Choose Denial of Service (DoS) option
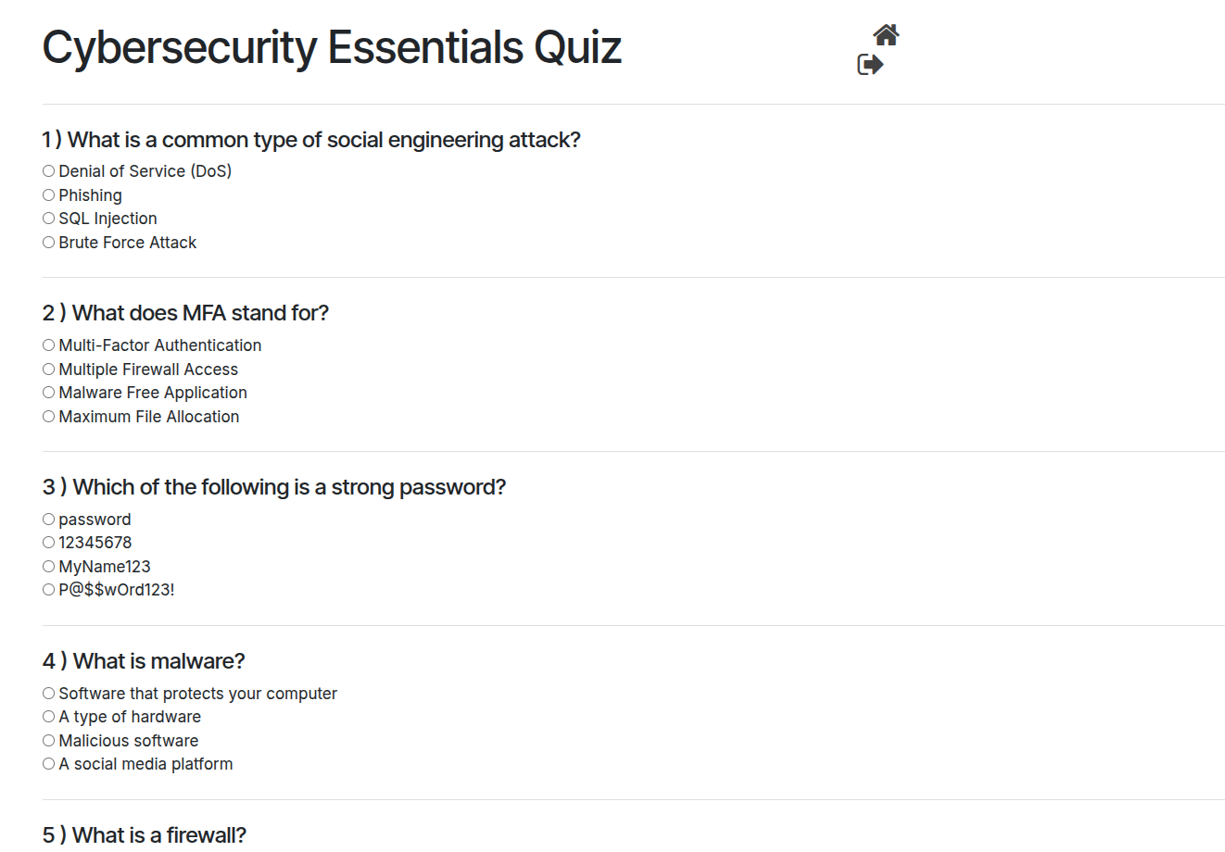 click(x=48, y=171)
